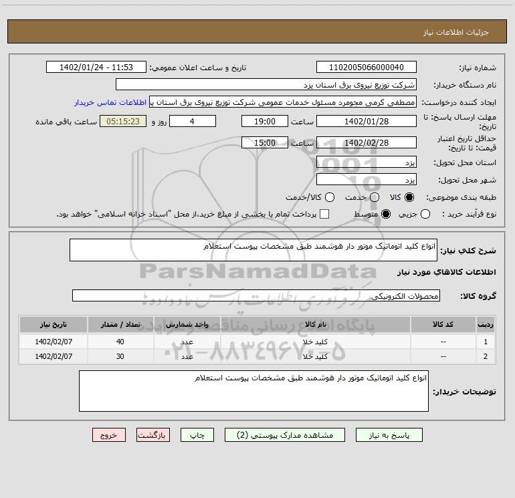515x498 pixels.
Task: Click the نام کالا column header
Action: pos(315,324)
